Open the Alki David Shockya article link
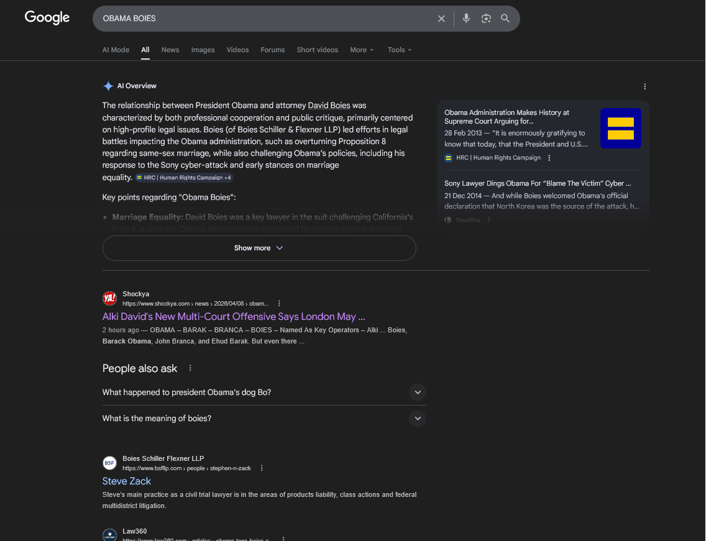 tap(234, 317)
